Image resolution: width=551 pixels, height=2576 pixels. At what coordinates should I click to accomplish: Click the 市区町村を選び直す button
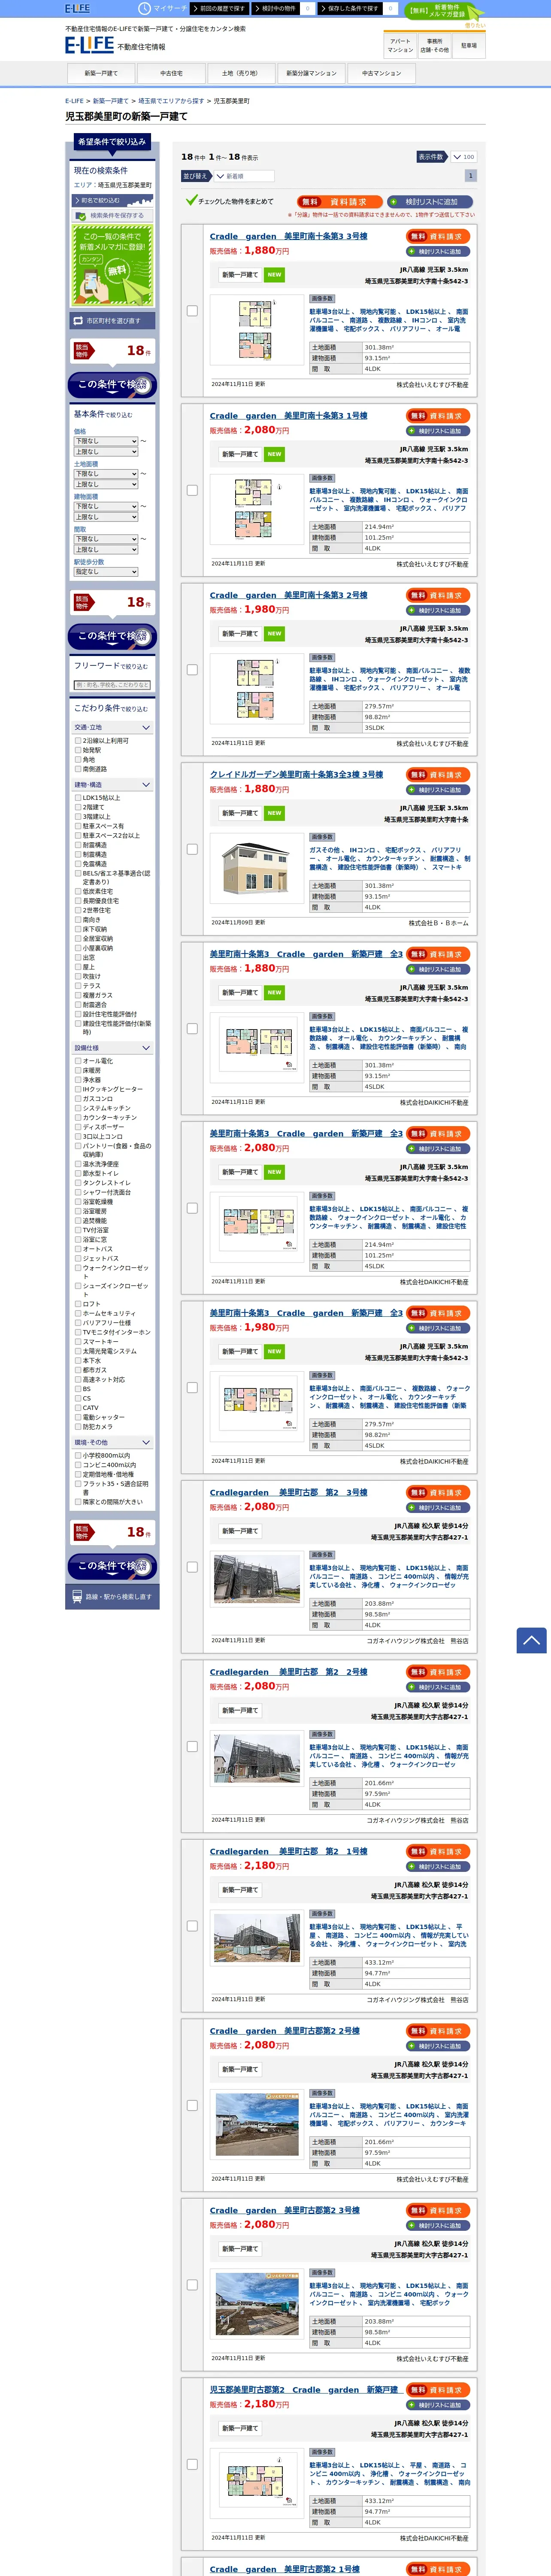[112, 321]
